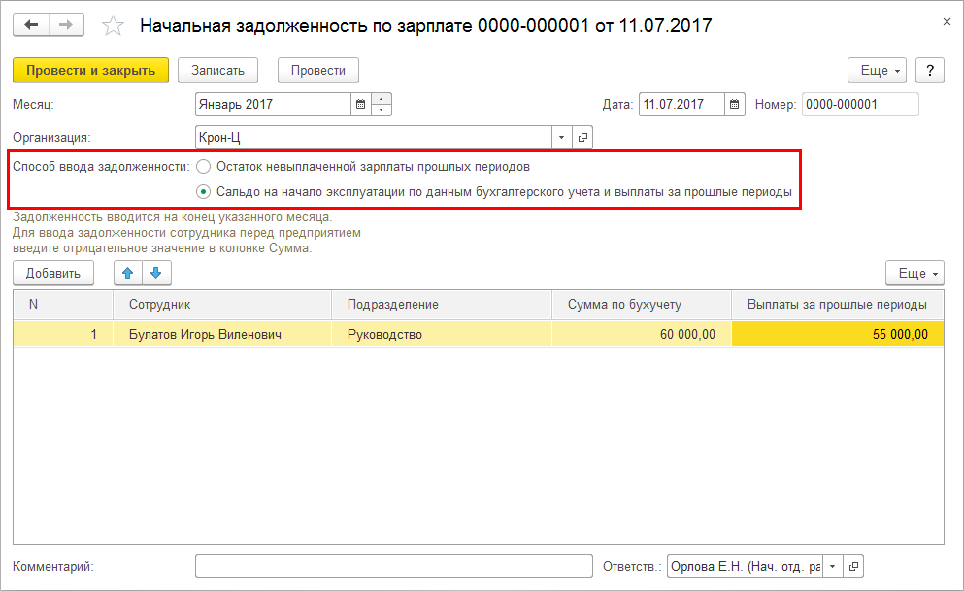Click the Месяц field showing Январь 2017
Viewport: 964px width, 591px height.
pos(273,105)
